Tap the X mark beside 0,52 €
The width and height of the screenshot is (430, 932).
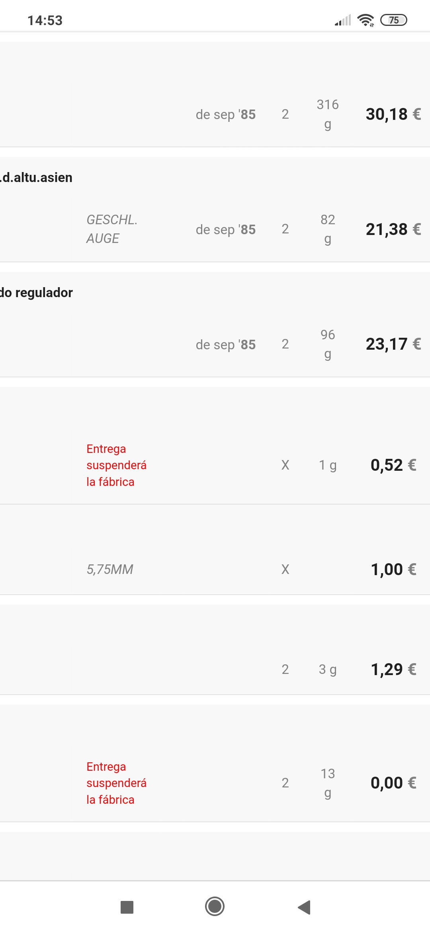[x=285, y=465]
